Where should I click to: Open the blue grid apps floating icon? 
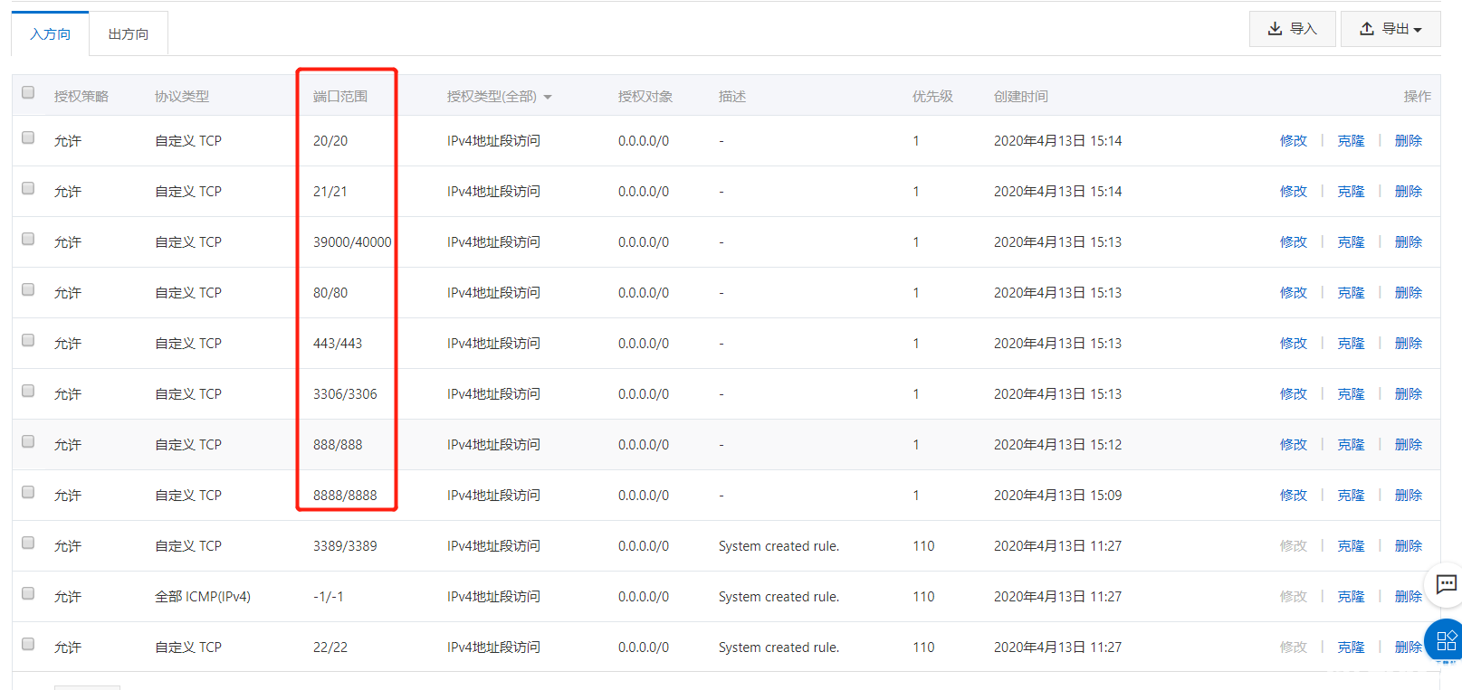click(x=1446, y=641)
